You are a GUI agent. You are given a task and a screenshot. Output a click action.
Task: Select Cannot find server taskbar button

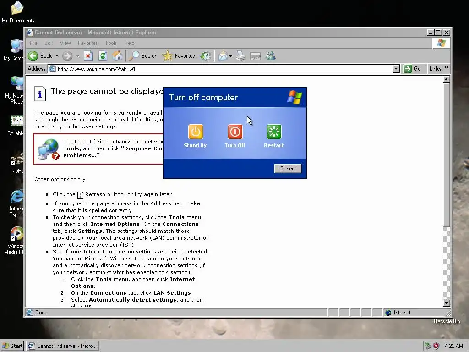(63, 346)
